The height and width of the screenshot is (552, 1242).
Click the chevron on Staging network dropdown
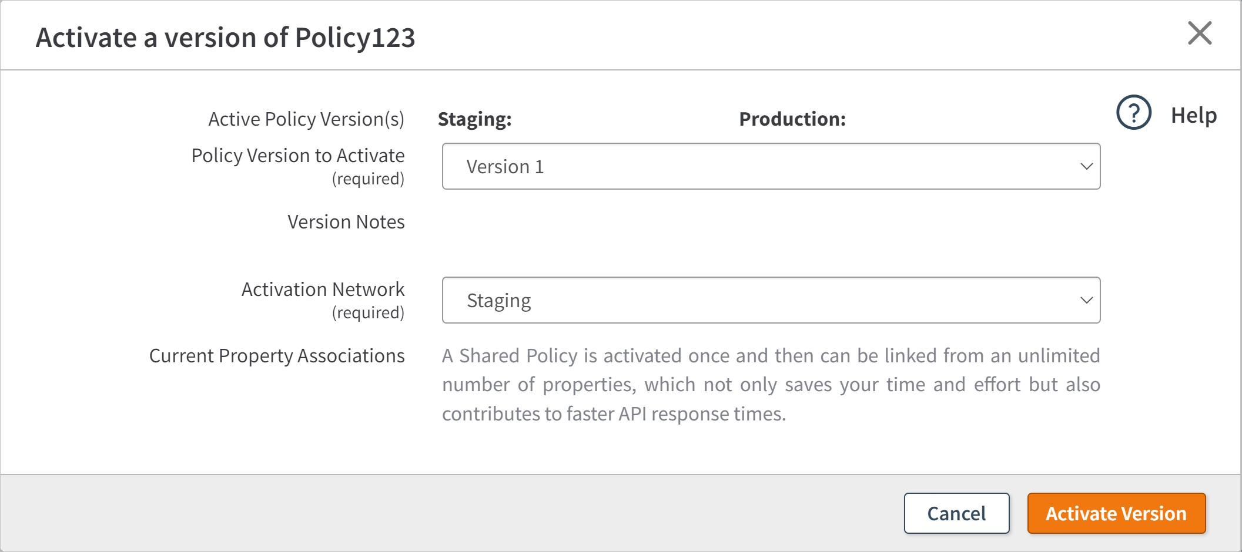pyautogui.click(x=1086, y=300)
